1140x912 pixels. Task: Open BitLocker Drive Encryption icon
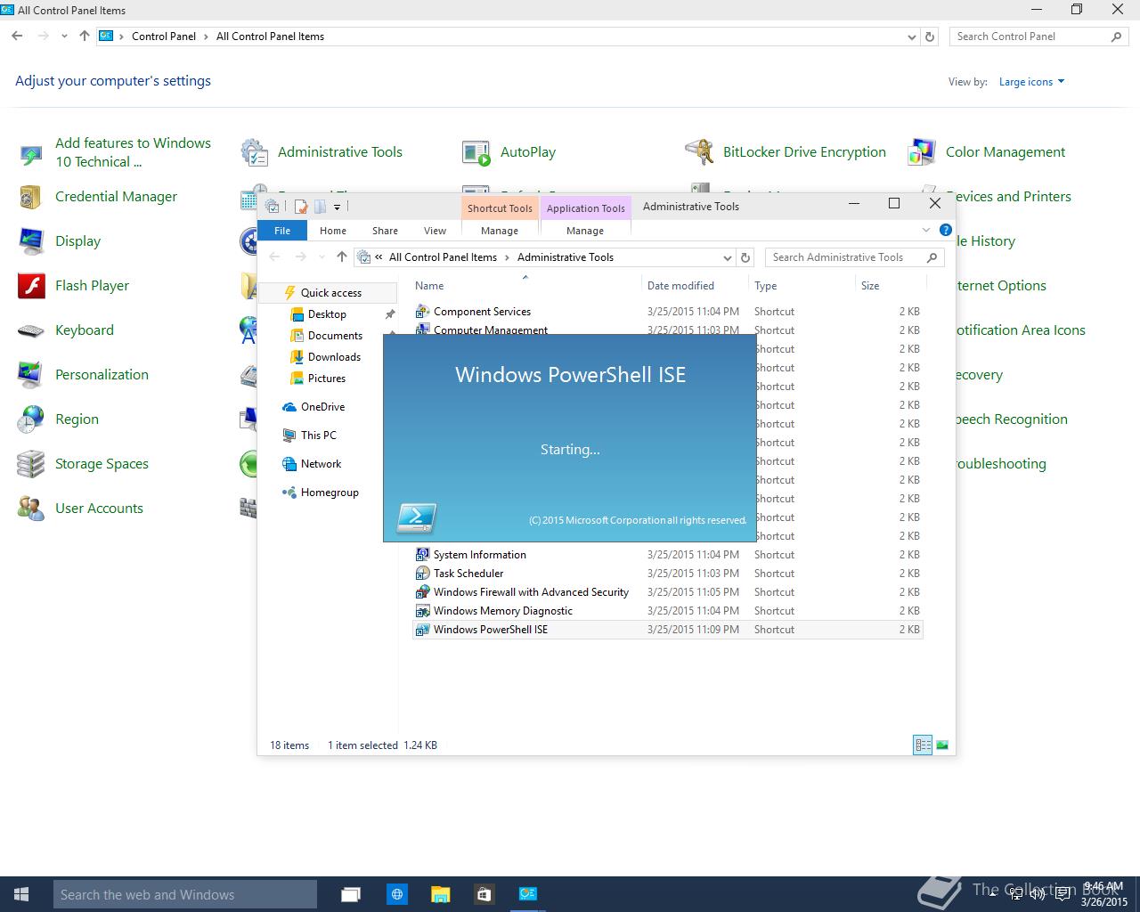click(699, 152)
